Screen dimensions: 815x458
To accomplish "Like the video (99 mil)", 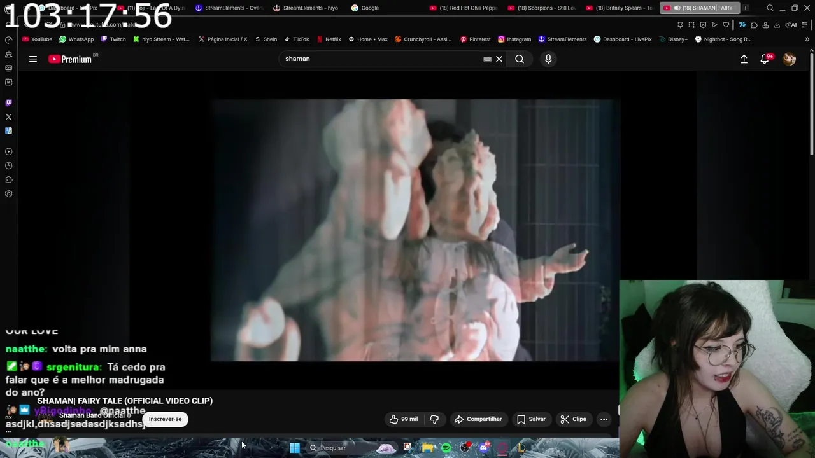I will click(404, 419).
